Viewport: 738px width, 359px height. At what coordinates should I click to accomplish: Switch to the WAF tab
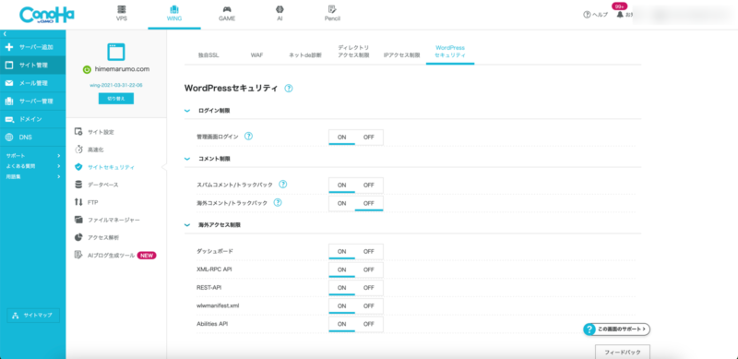(257, 55)
